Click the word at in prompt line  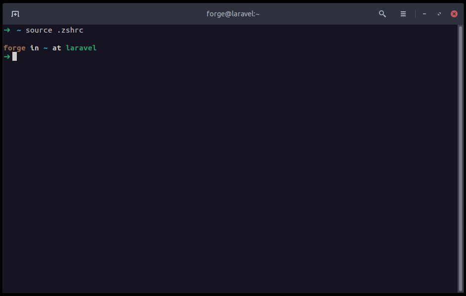56,47
